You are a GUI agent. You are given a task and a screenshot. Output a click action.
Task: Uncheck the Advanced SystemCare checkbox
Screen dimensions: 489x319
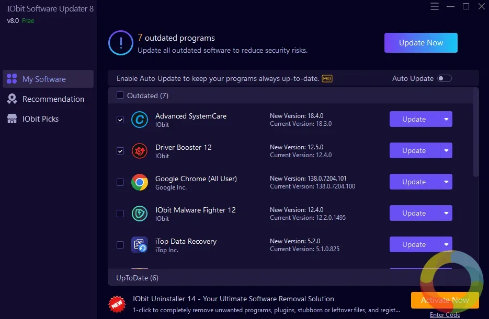coord(120,120)
